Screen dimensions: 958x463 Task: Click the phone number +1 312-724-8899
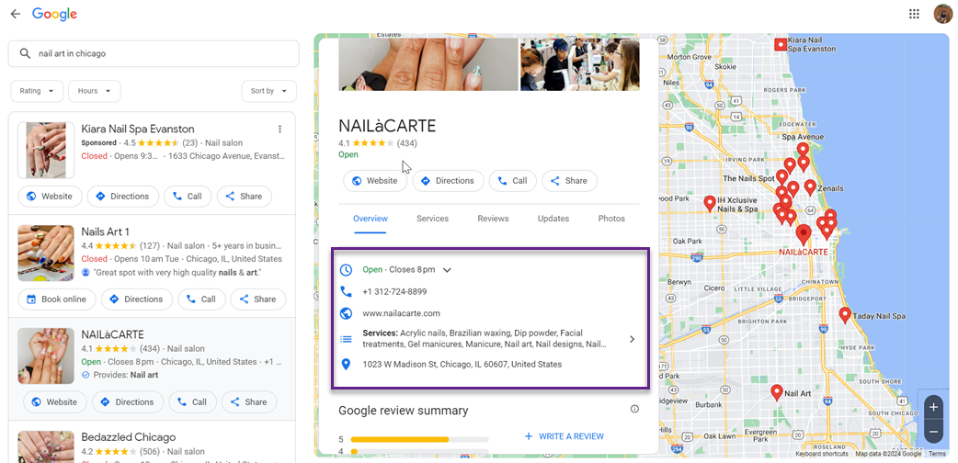pyautogui.click(x=394, y=292)
